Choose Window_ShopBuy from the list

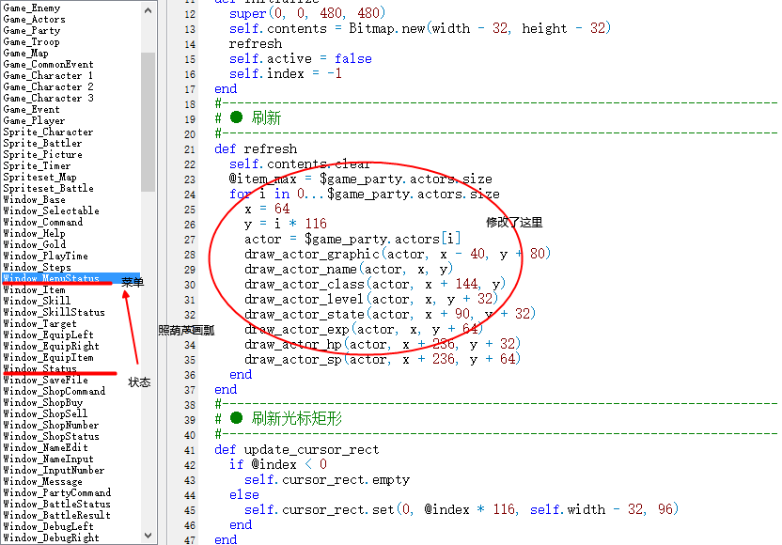tap(42, 402)
